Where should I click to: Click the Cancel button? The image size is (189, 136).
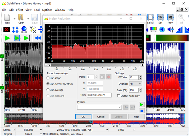pyautogui.click(x=101, y=117)
